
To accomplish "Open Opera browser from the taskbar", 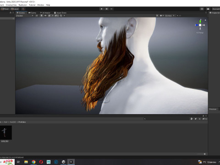I will 41,162.
